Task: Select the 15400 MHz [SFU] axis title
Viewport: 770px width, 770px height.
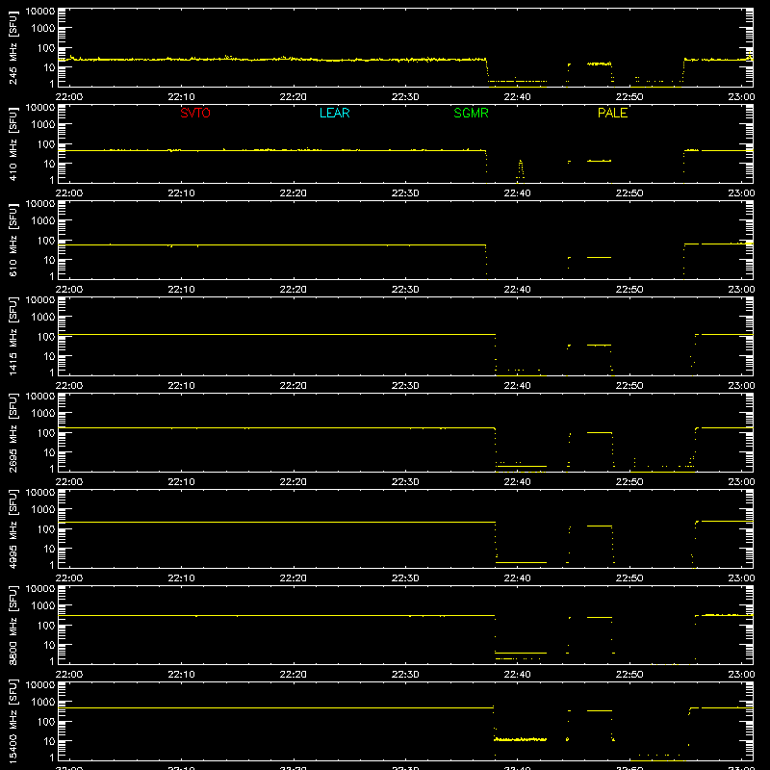Action: 13,721
